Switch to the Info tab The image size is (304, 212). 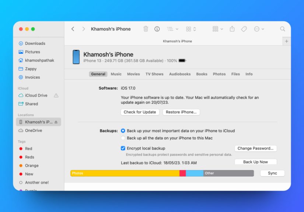click(x=249, y=74)
